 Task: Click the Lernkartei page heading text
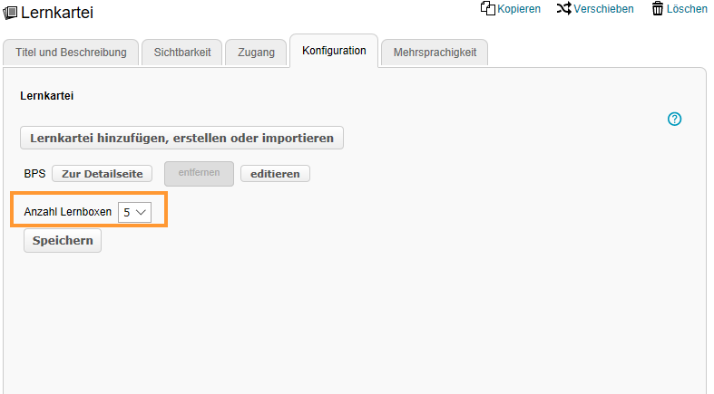(x=57, y=13)
